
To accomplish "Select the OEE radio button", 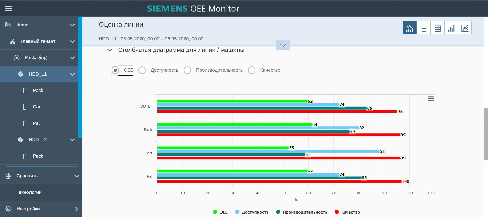I will [115, 70].
